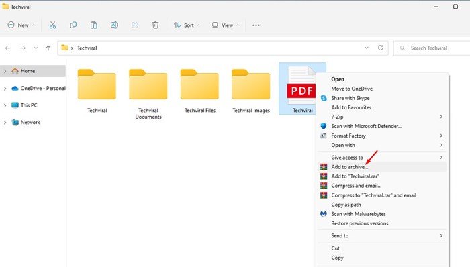
Task: Click the Paste clipboard icon in toolbar
Action: pyautogui.click(x=94, y=25)
